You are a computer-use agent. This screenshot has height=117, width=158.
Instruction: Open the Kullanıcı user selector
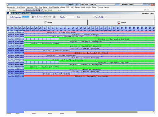tap(131, 5)
